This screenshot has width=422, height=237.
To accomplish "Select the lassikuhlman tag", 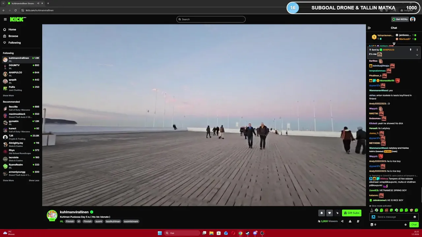I will [x=113, y=222].
